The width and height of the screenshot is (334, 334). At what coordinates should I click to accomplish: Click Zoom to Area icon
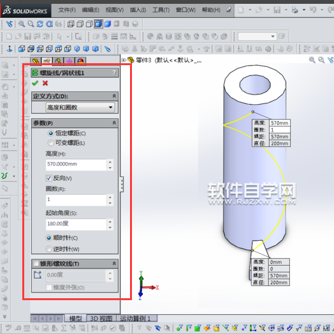(31, 24)
